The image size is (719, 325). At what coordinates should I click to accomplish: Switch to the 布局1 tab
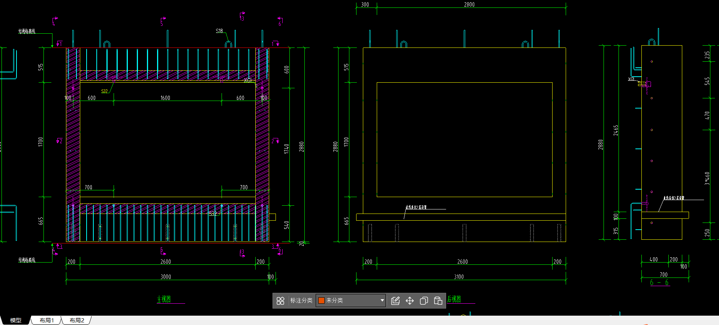[46, 321]
